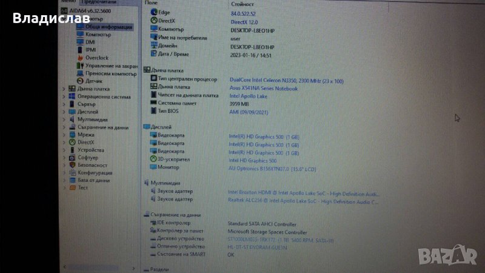Switch to the Меню tab
Viewport: 485px width, 273px height.
[x=69, y=2]
